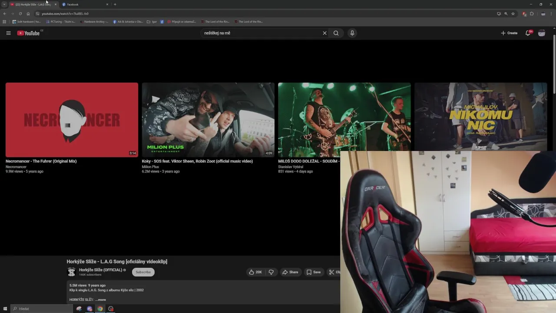556x313 pixels.
Task: Run search with magnifier button
Action: [336, 33]
